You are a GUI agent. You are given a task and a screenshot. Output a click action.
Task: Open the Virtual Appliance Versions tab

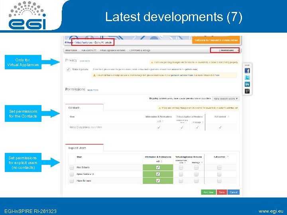coord(112,51)
